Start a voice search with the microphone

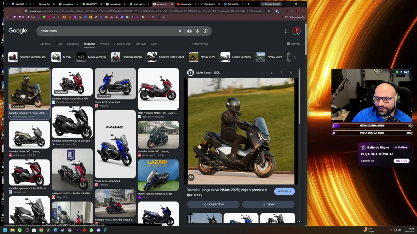(x=197, y=31)
